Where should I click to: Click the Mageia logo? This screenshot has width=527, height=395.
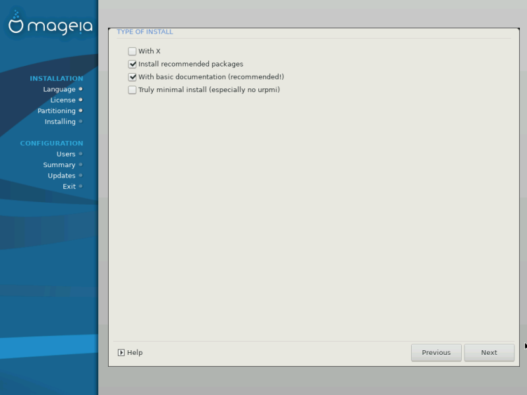pyautogui.click(x=50, y=24)
